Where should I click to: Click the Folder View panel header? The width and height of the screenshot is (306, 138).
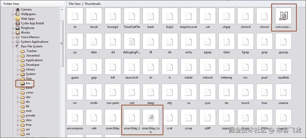pos(11,4)
